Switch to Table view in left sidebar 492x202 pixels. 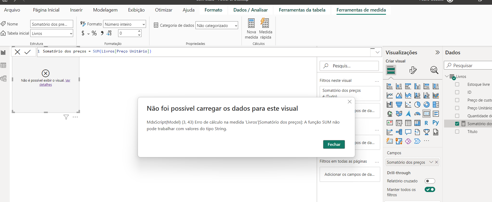pyautogui.click(x=3, y=65)
